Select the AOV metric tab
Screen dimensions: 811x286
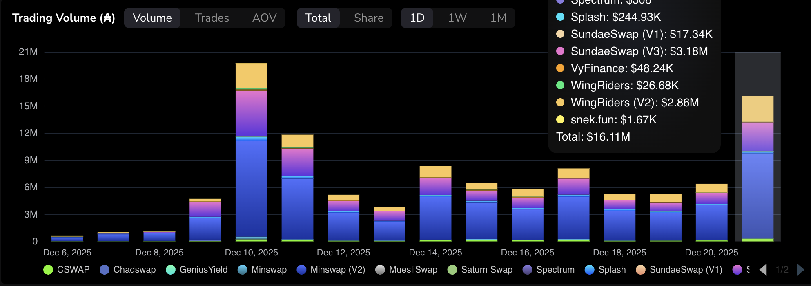(264, 18)
